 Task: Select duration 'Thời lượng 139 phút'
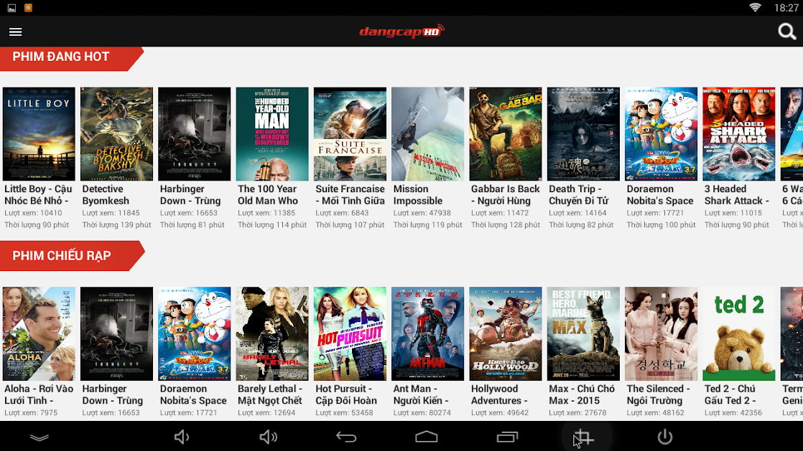tap(117, 225)
